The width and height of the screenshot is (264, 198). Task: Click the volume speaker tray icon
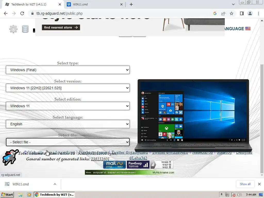[x=239, y=195]
